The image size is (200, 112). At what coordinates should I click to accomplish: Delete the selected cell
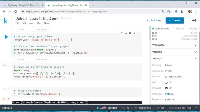[130, 33]
